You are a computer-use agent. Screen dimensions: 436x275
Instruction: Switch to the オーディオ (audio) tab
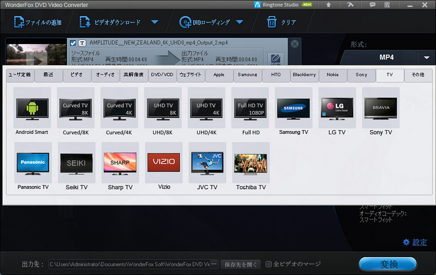point(105,75)
